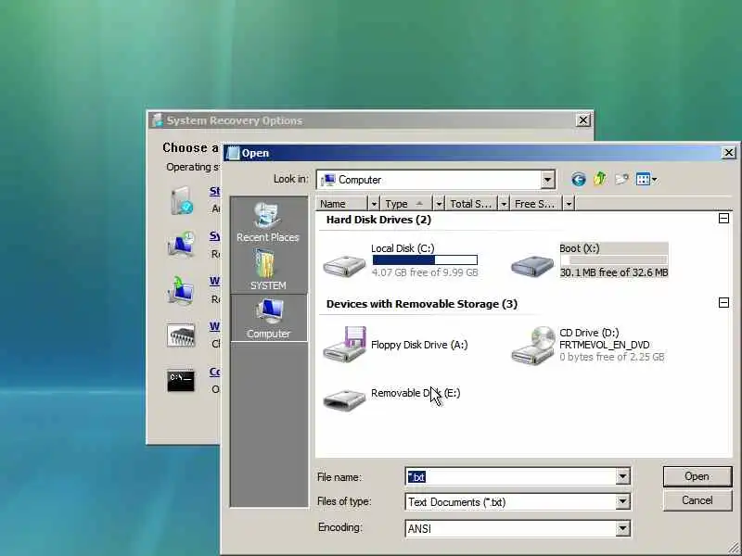This screenshot has width=742, height=556.
Task: Close the System Recovery Options window
Action: coord(583,120)
